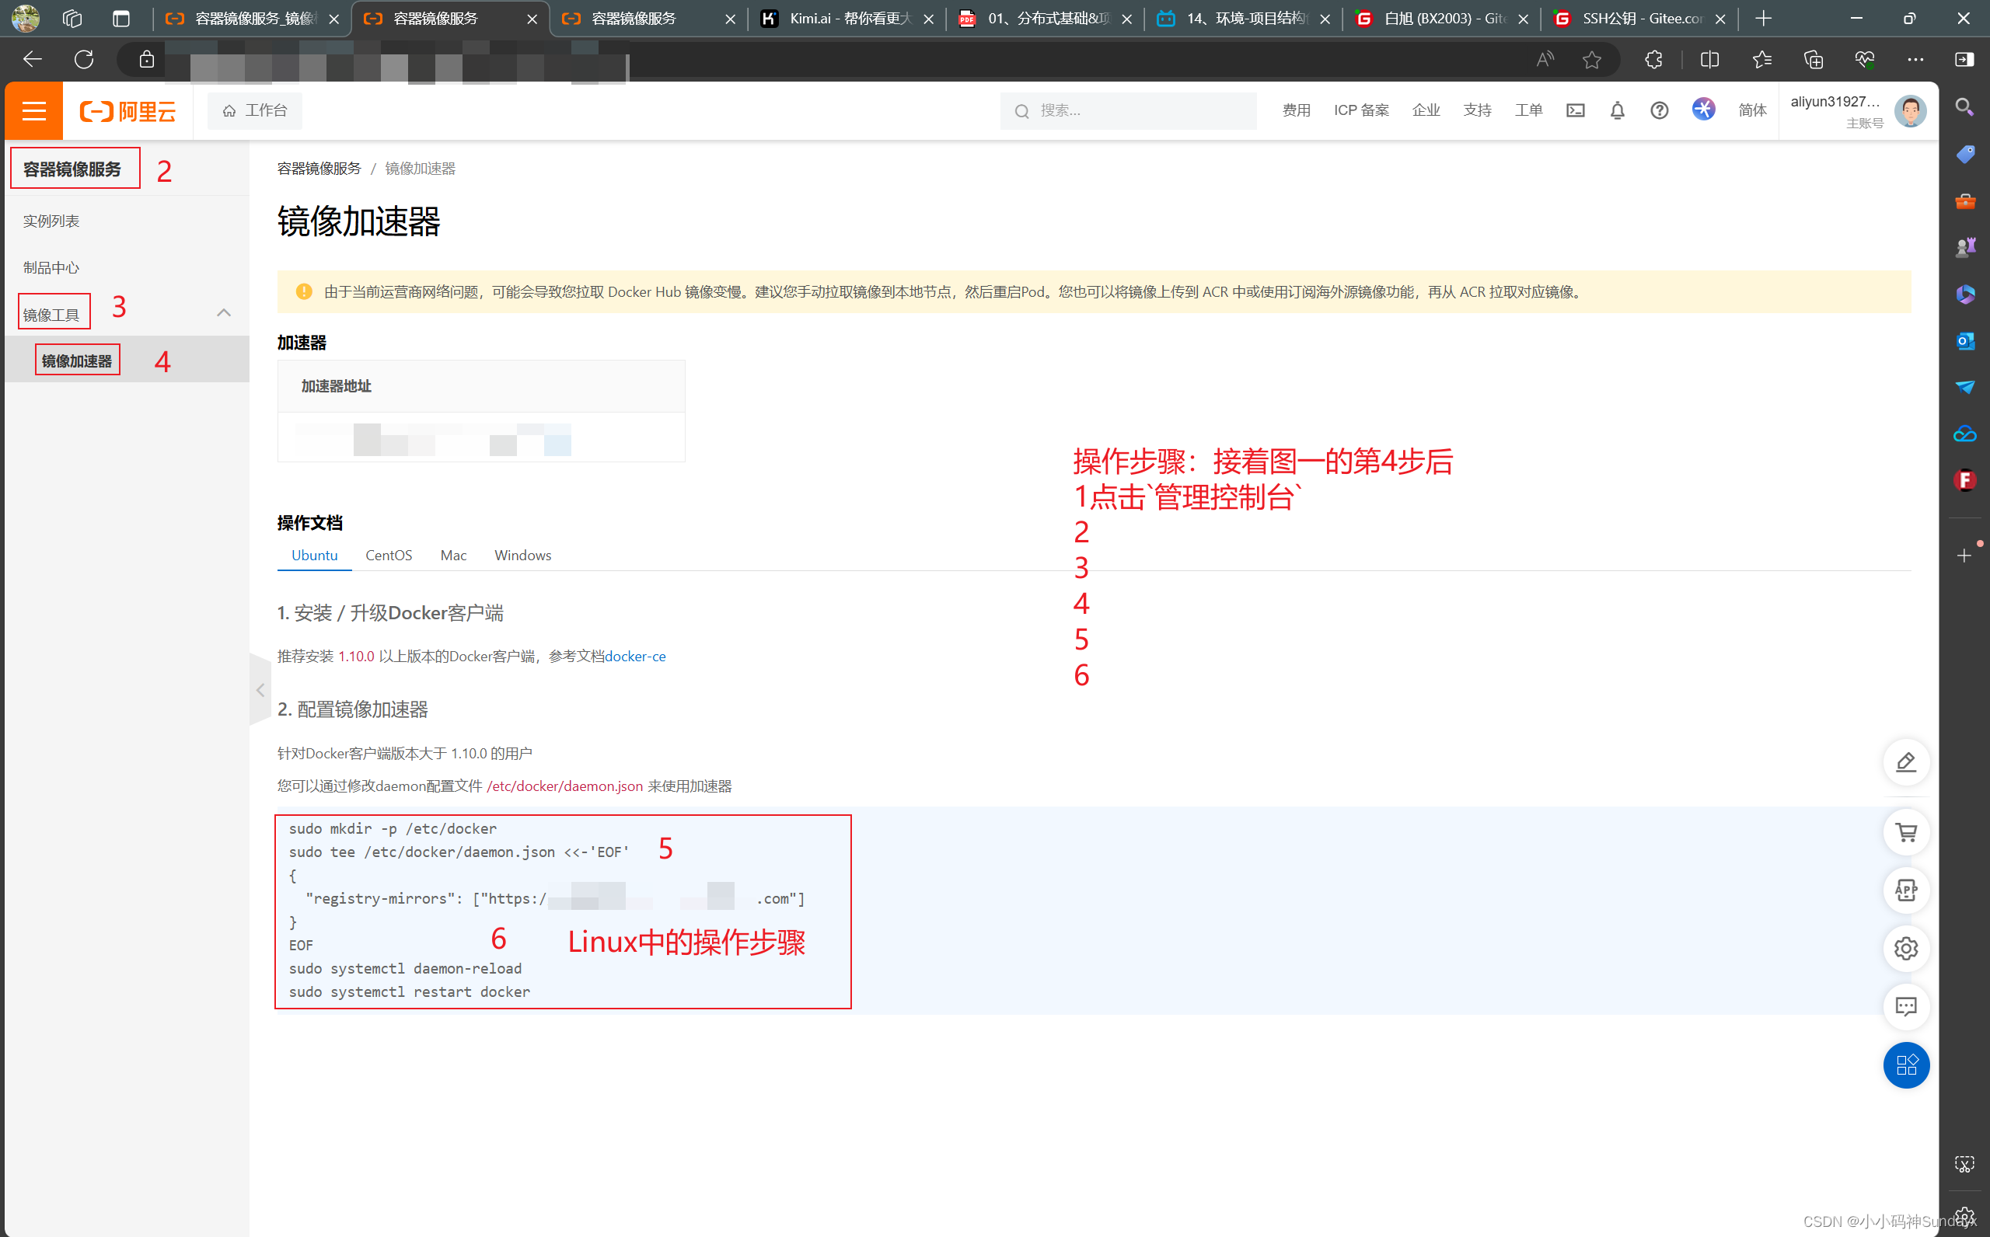Click the feedback edit pencil icon
Image resolution: width=1990 pixels, height=1237 pixels.
coord(1906,761)
